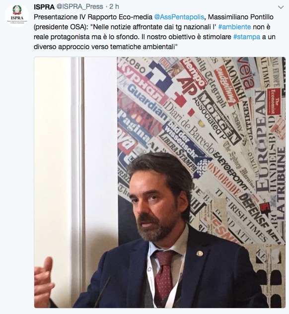This screenshot has height=314, width=289.
Task: Open the tweet via the "2 h" timestamp
Action: tap(114, 7)
